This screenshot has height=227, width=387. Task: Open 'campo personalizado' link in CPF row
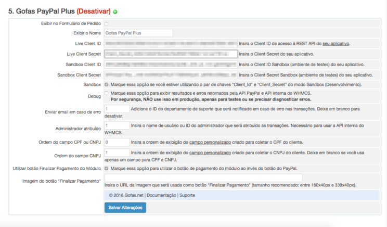210,142
